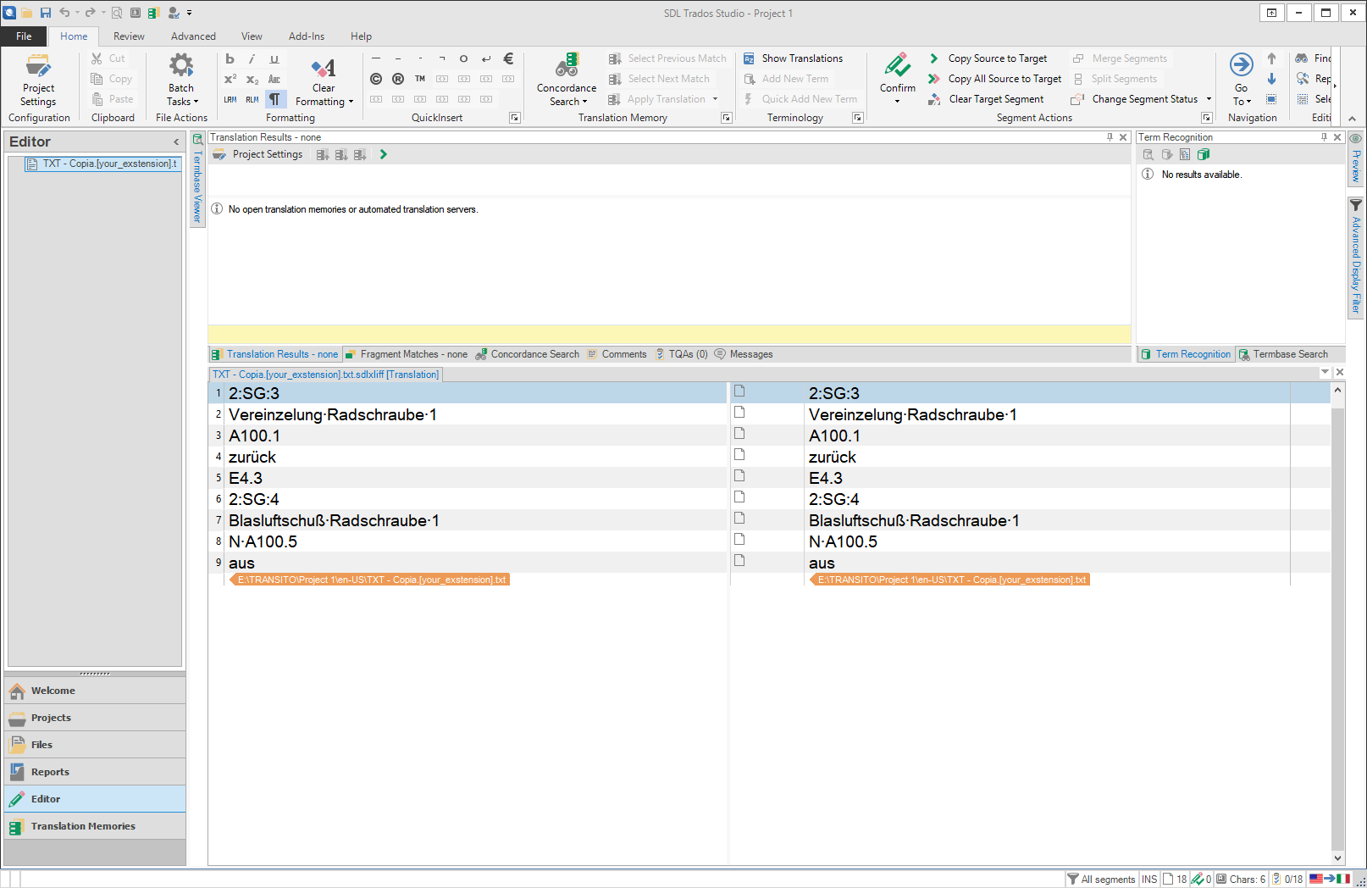The image size is (1367, 888).
Task: Open the Comments panel tab
Action: tap(617, 354)
